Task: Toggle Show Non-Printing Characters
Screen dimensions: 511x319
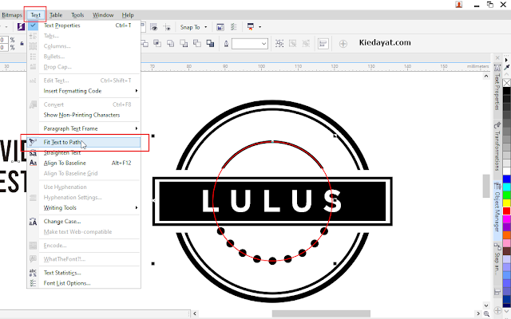Action: tap(84, 115)
